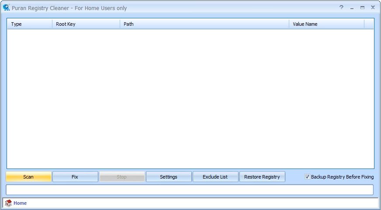Start a registry scan with Scan button

point(28,177)
